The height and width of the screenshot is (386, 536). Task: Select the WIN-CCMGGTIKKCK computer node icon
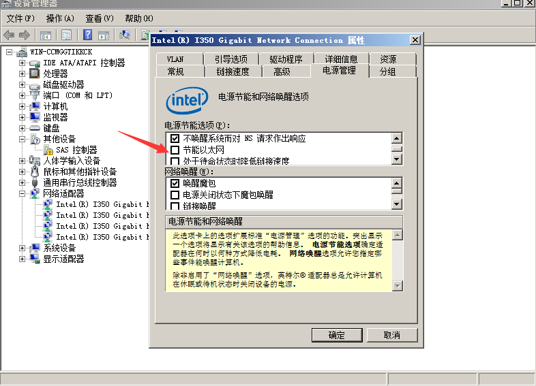(22, 52)
